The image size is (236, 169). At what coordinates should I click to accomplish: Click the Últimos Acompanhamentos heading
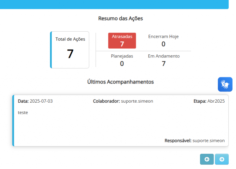point(120,82)
